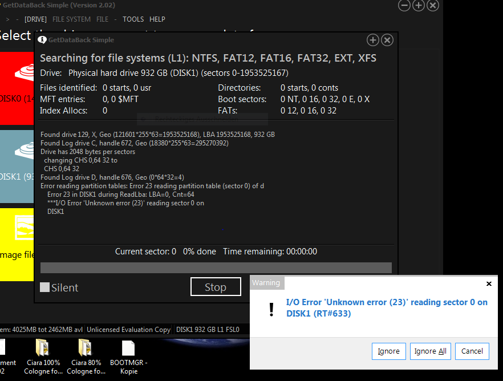Click the 'Error 23 in DISK1 during ReadLba' log line
Screen dimensions: 503x381
(121, 194)
